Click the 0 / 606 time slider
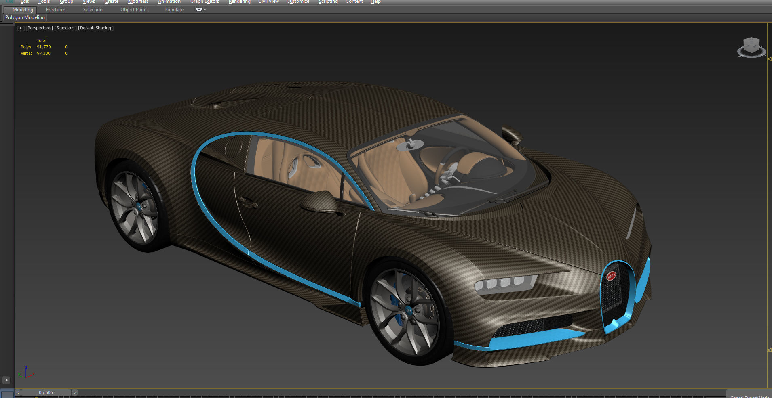772x398 pixels. [x=46, y=392]
